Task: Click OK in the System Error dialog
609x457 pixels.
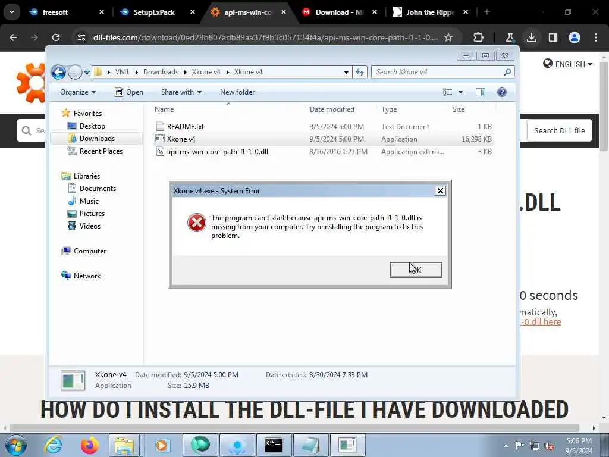Action: [416, 270]
